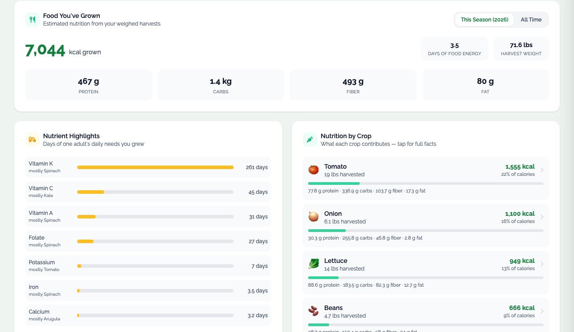574x332 pixels.
Task: Switch to This Season (2026) view
Action: 484,20
